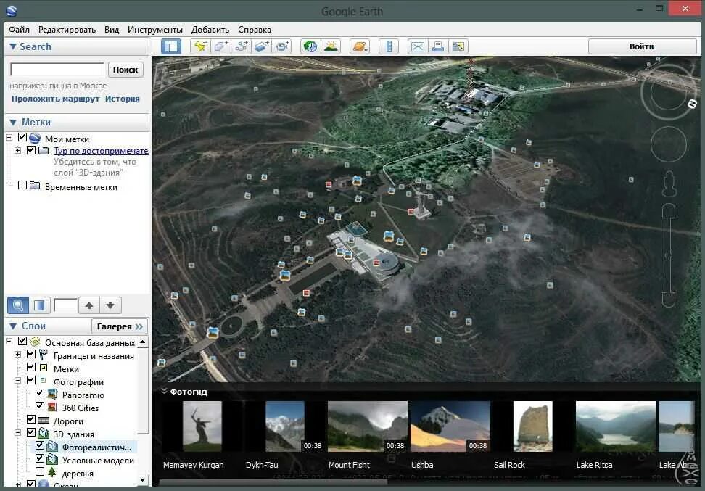Open the Вид menu

click(112, 30)
